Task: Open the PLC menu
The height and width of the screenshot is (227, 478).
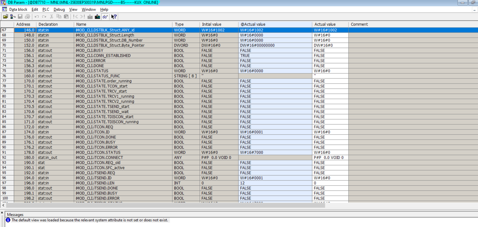Action: [45, 10]
